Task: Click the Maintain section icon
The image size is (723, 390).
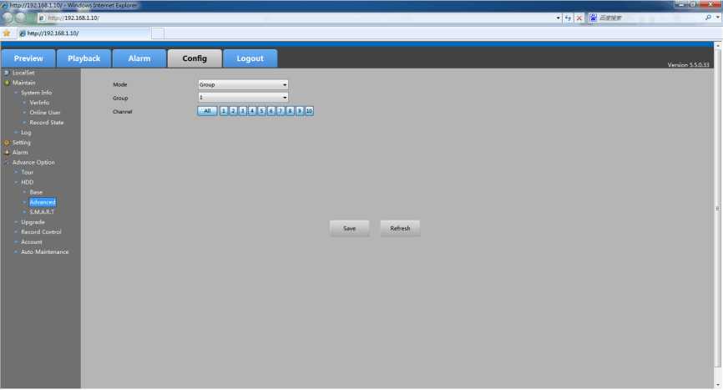Action: tap(6, 83)
